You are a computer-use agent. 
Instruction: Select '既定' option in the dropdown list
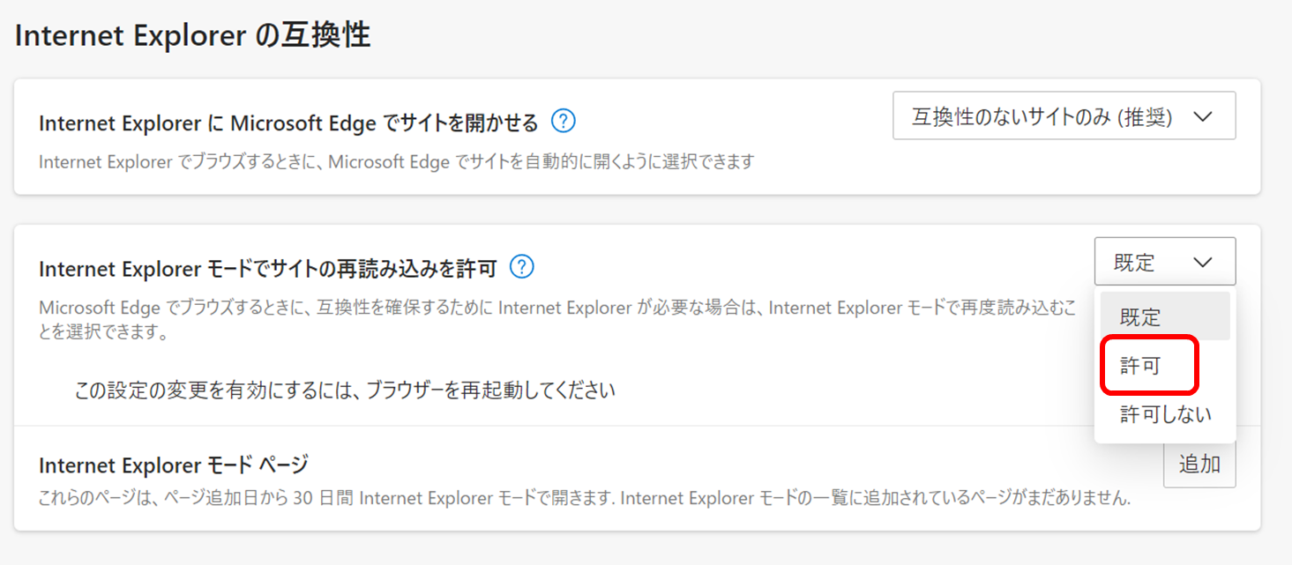[x=1164, y=316]
